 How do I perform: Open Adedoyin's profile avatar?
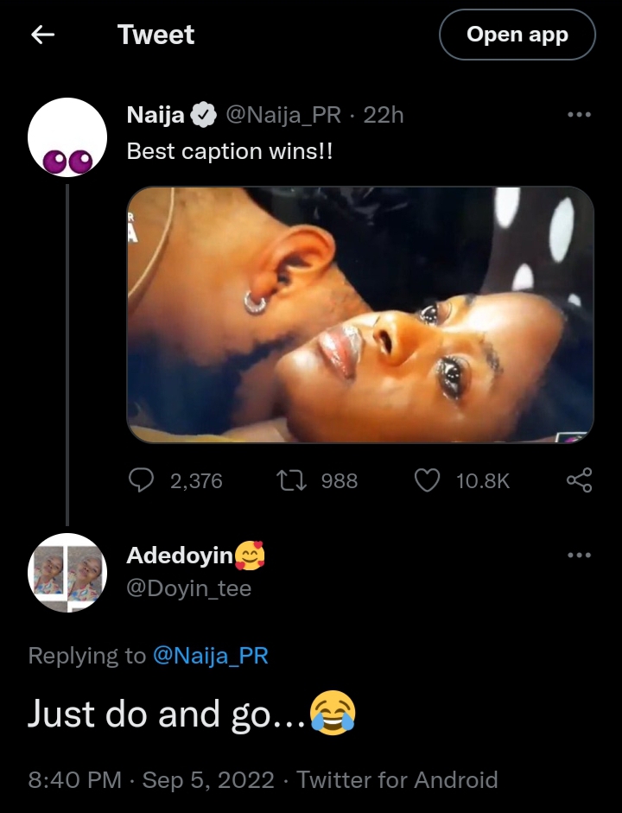[67, 573]
